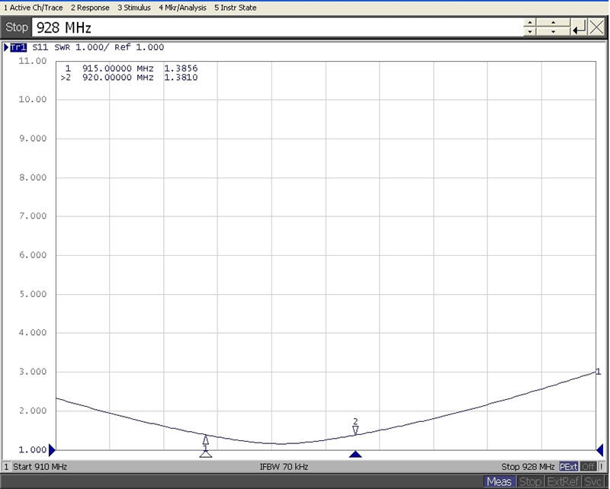Open the Response menu
This screenshot has height=489, width=610.
[x=90, y=8]
